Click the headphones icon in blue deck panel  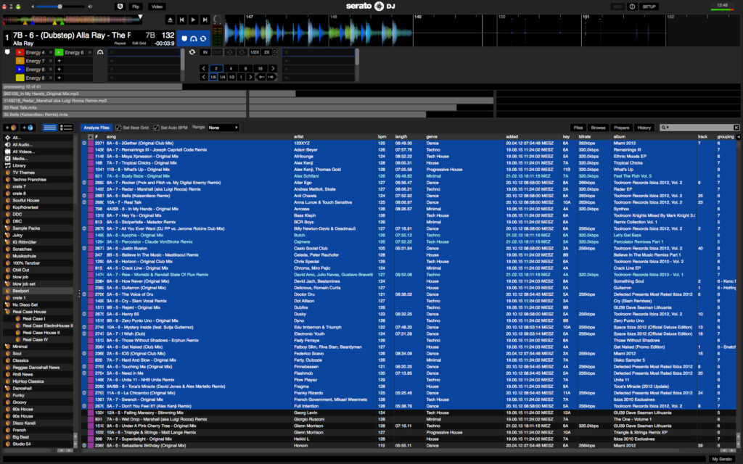[193, 39]
